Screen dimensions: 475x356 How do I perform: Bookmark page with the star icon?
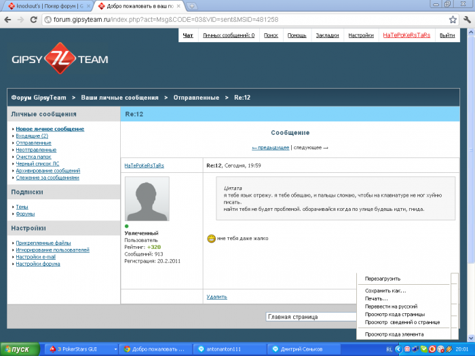tap(453, 20)
